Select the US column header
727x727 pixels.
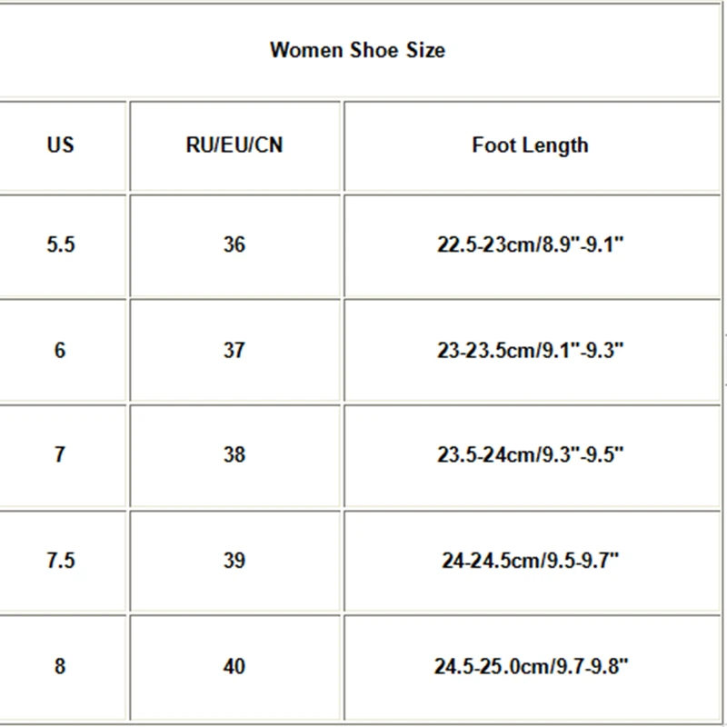point(60,145)
